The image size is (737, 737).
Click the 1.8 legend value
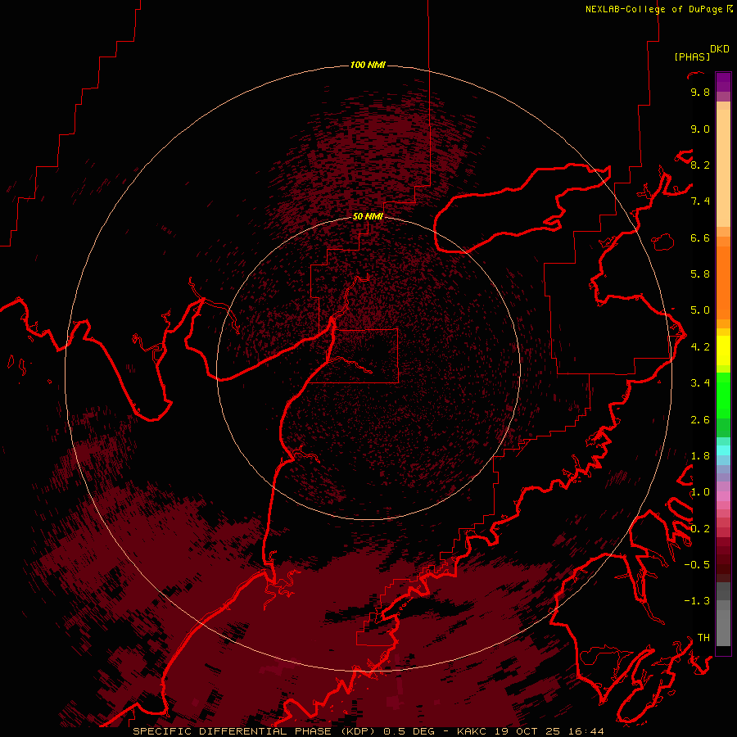(x=700, y=456)
